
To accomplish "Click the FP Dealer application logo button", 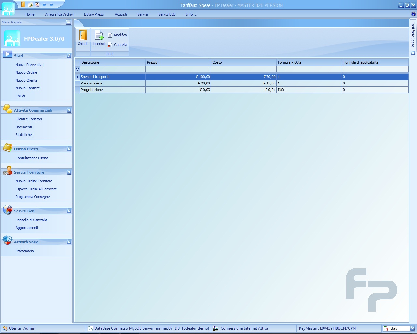I will 8,8.
